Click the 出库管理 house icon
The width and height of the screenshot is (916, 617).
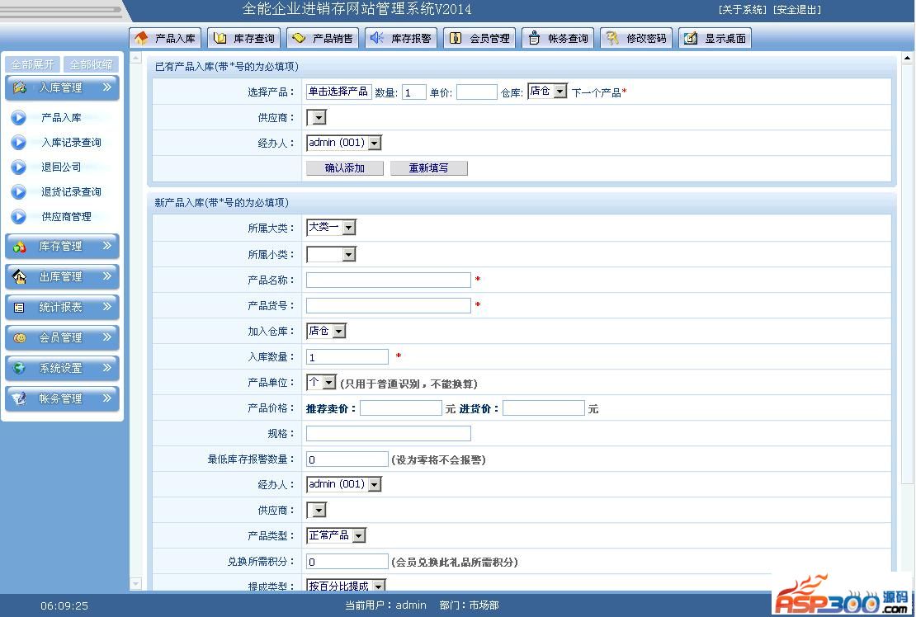[x=19, y=276]
